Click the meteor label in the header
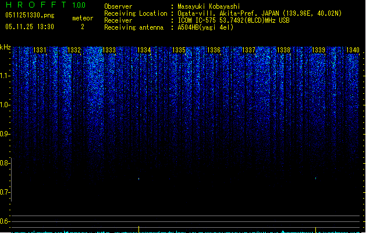 coord(83,18)
